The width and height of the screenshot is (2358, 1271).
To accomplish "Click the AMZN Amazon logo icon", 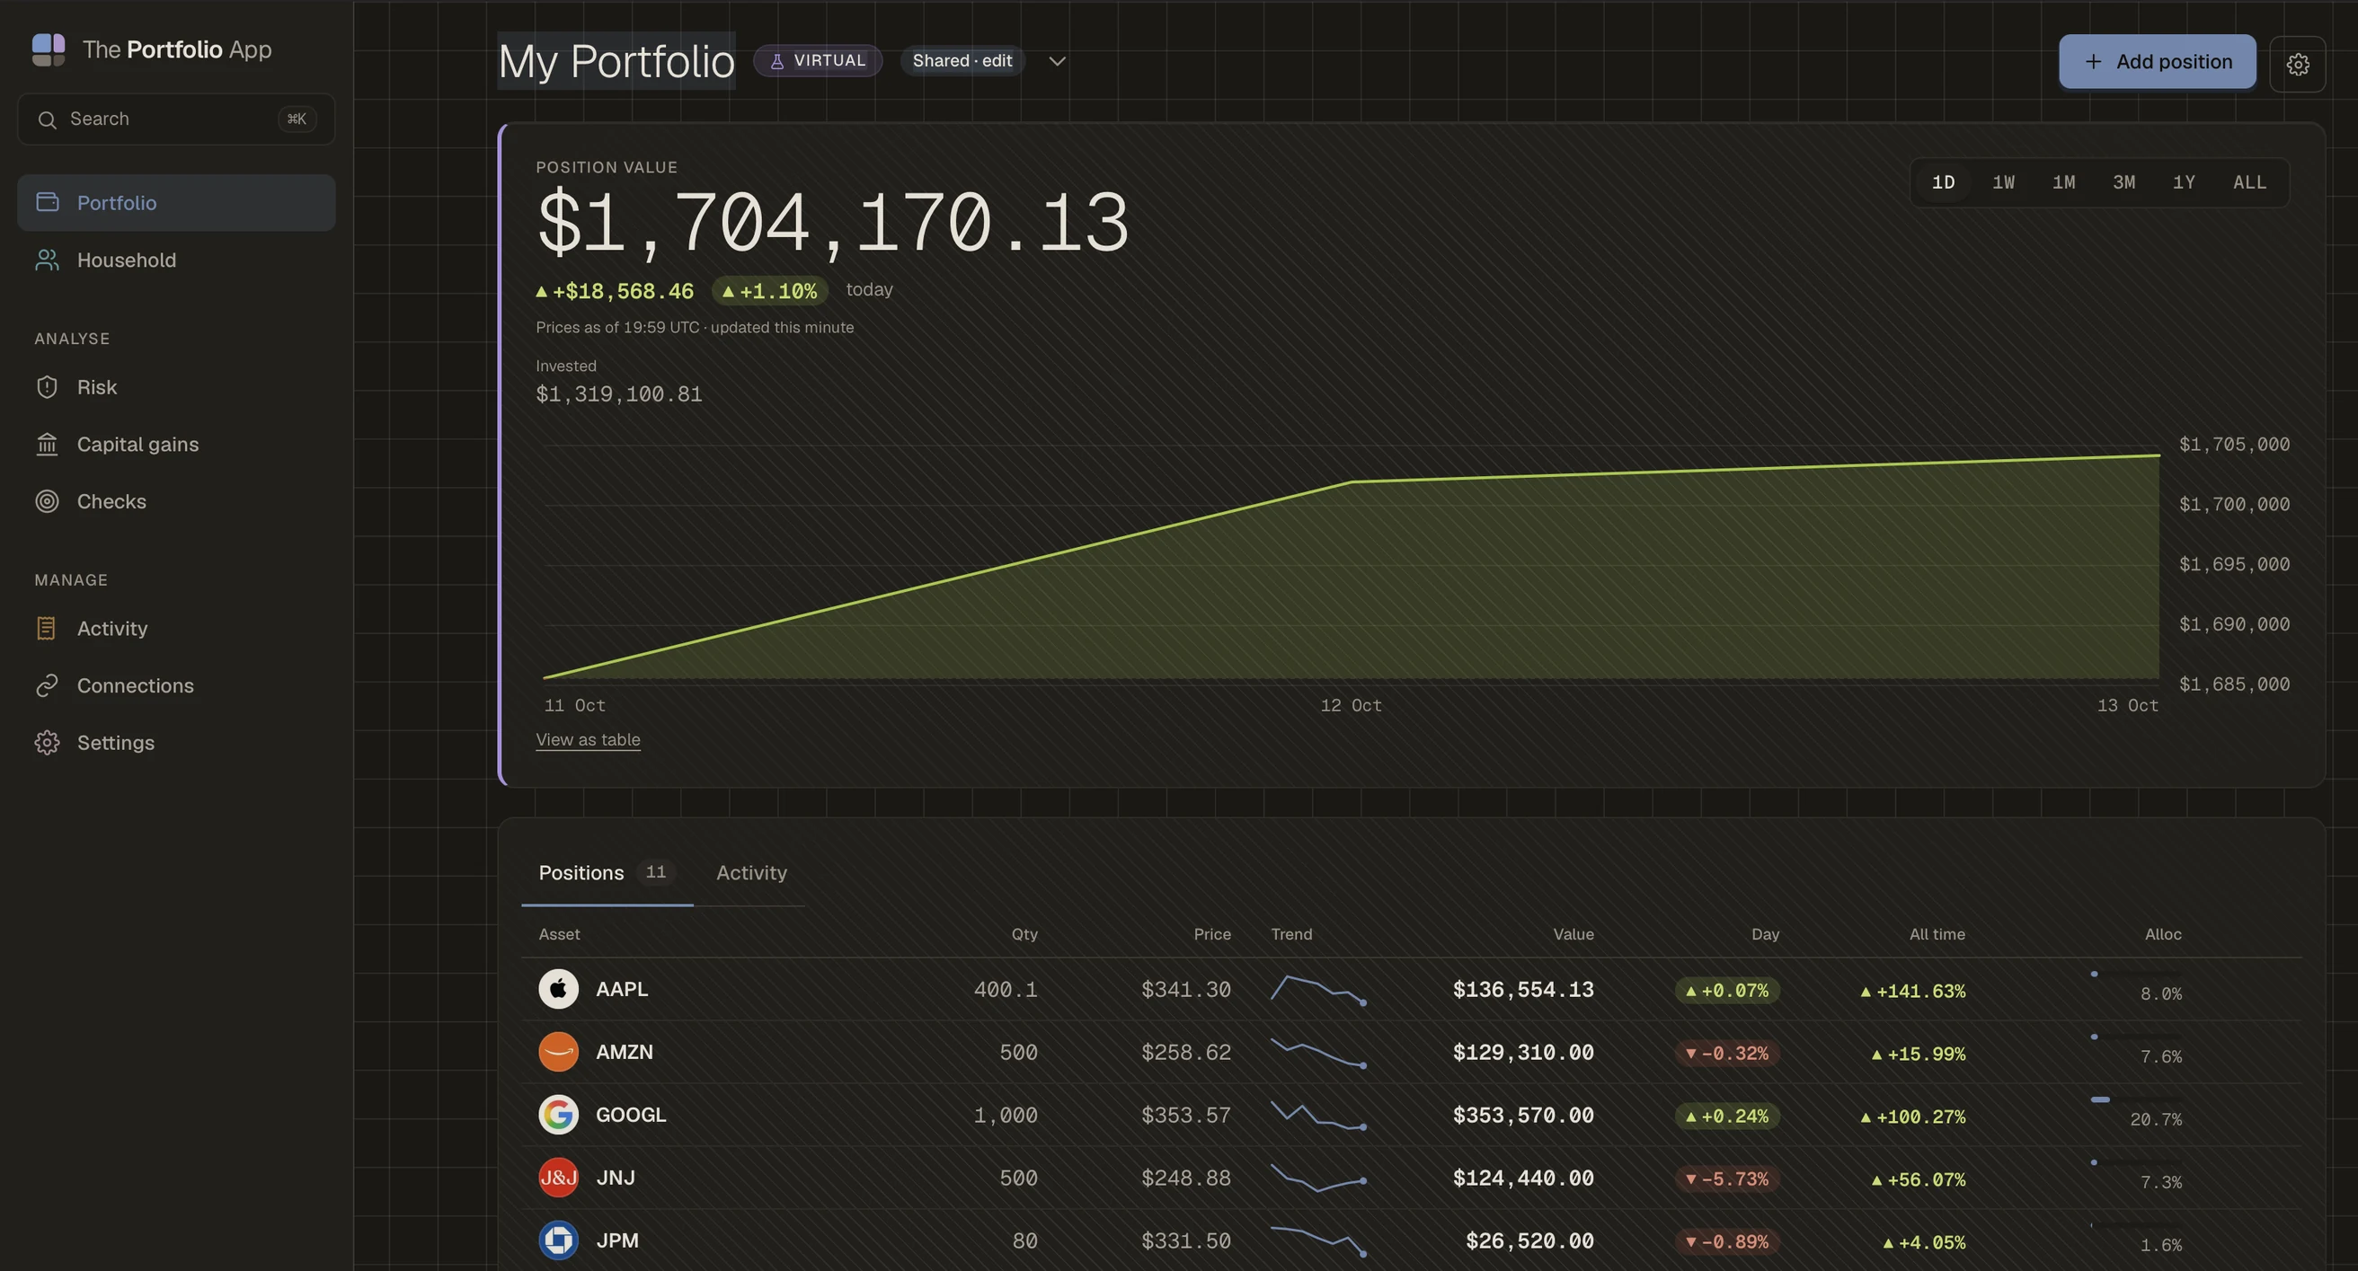I will (x=558, y=1053).
